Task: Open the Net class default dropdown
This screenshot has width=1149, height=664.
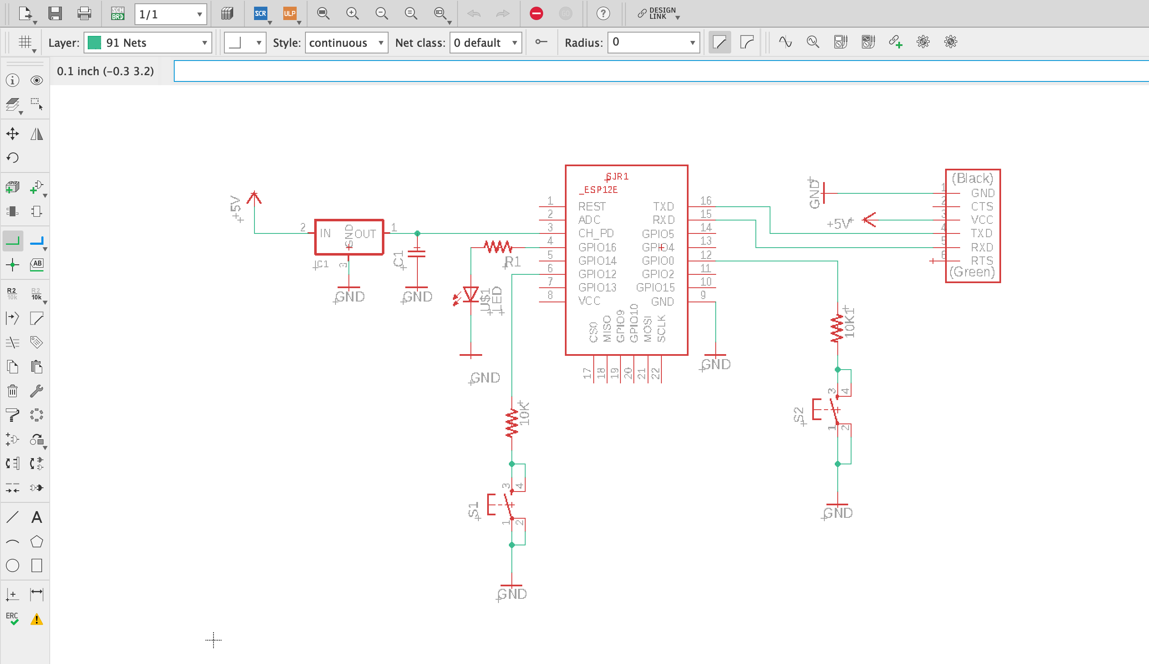Action: tap(486, 43)
